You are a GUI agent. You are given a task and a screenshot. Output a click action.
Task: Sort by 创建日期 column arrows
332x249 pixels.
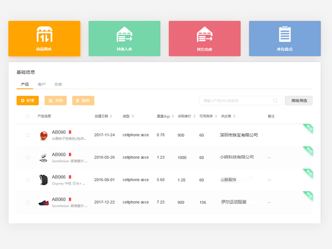[111, 116]
